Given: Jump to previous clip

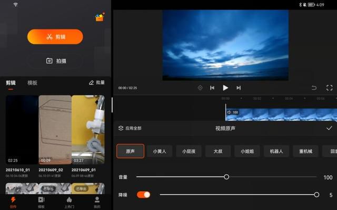Looking at the screenshot, I should [x=212, y=88].
